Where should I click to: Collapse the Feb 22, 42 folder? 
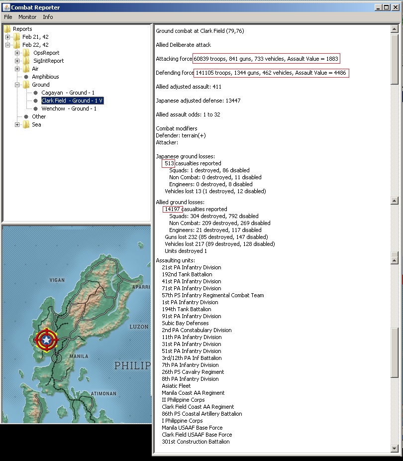coord(7,45)
